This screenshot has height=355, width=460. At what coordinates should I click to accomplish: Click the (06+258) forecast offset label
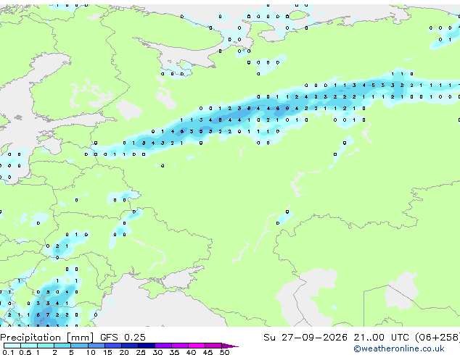coord(438,338)
